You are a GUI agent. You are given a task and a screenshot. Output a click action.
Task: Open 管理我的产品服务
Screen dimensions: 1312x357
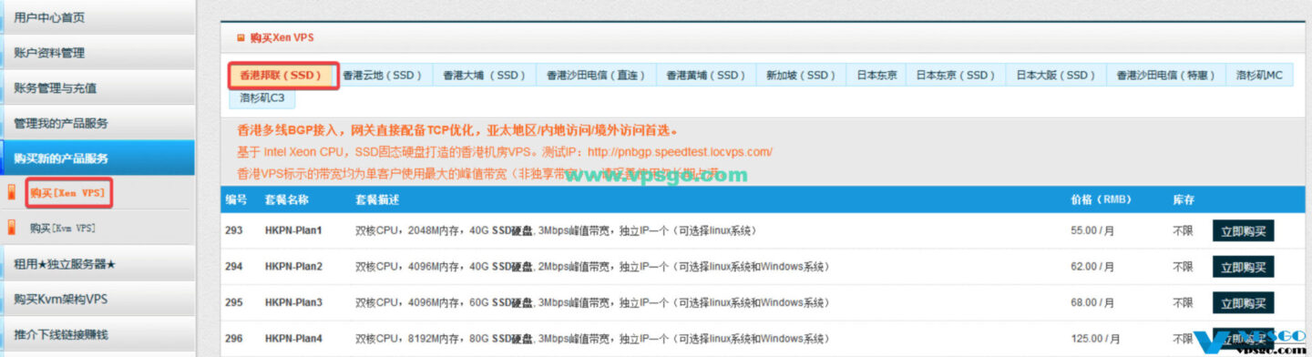click(97, 123)
